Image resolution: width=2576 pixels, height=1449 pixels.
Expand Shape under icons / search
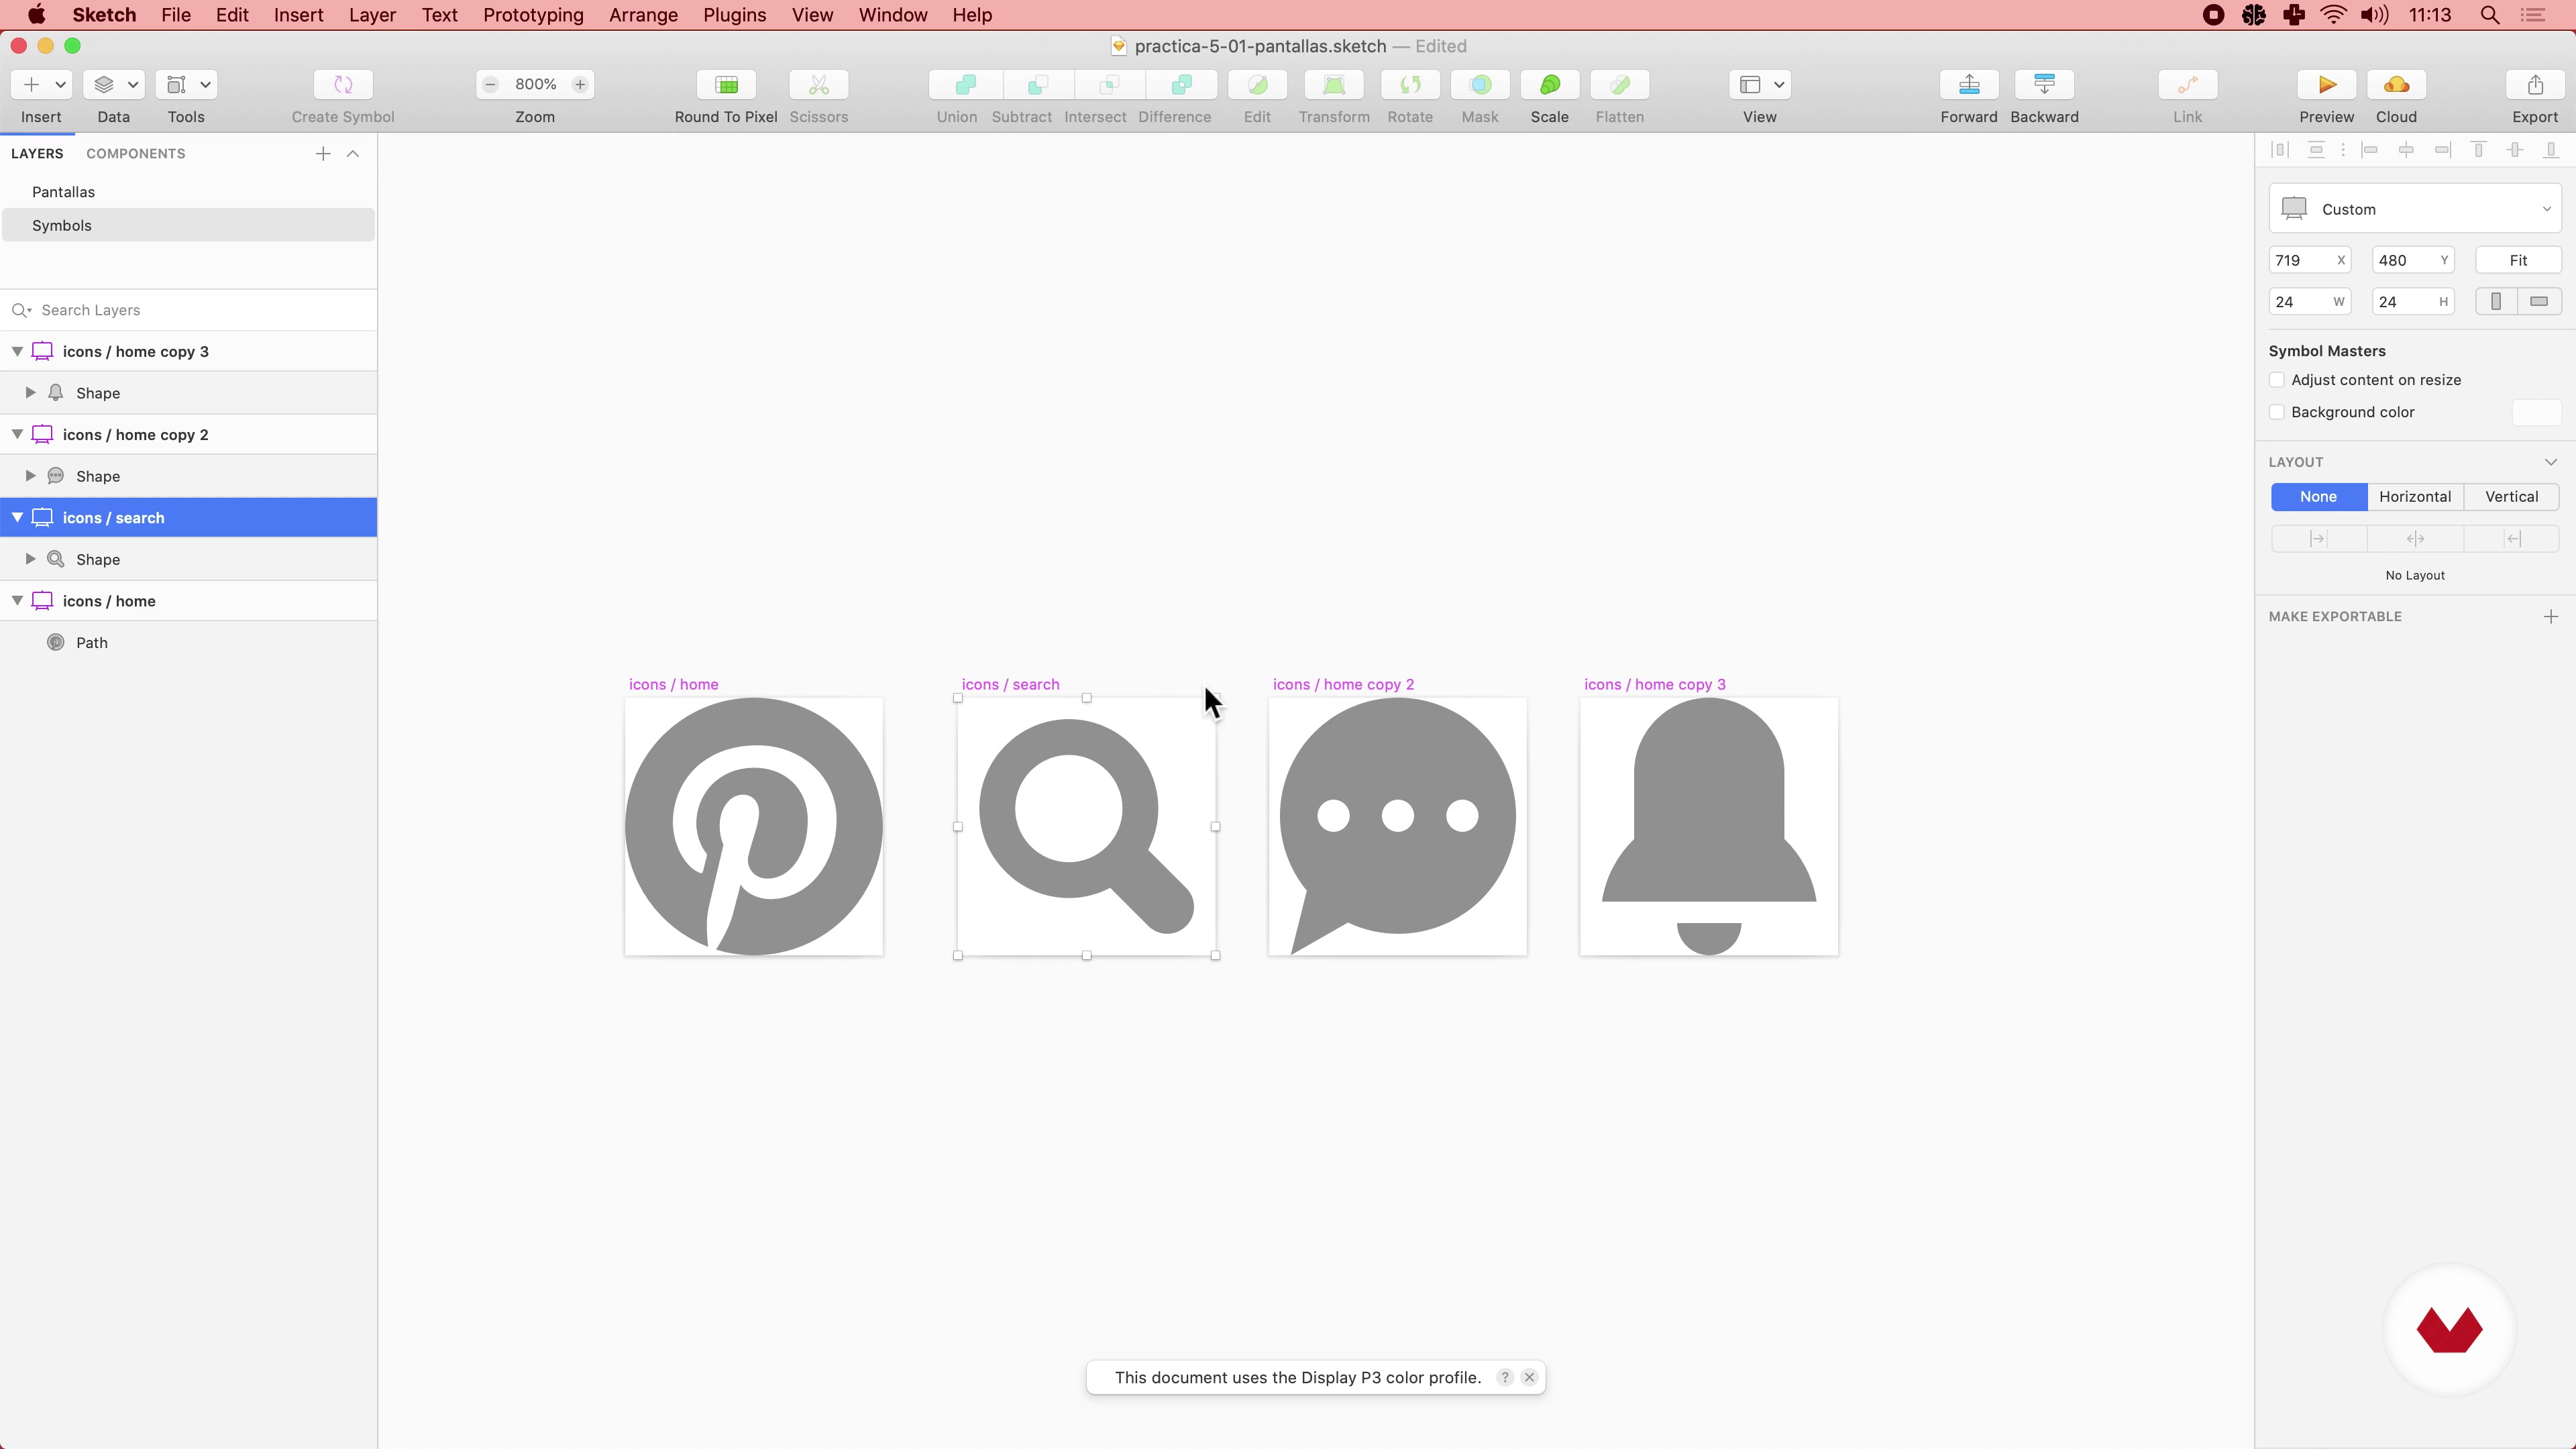point(30,559)
